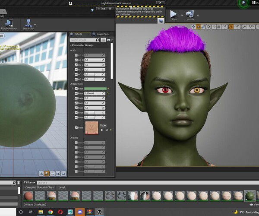Open the texture sampler type dropdown
259x216 pixels.
103,126
